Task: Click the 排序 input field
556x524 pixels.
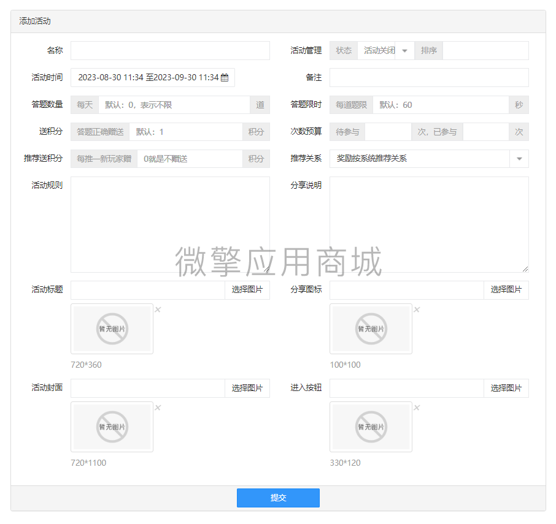Action: tap(485, 51)
